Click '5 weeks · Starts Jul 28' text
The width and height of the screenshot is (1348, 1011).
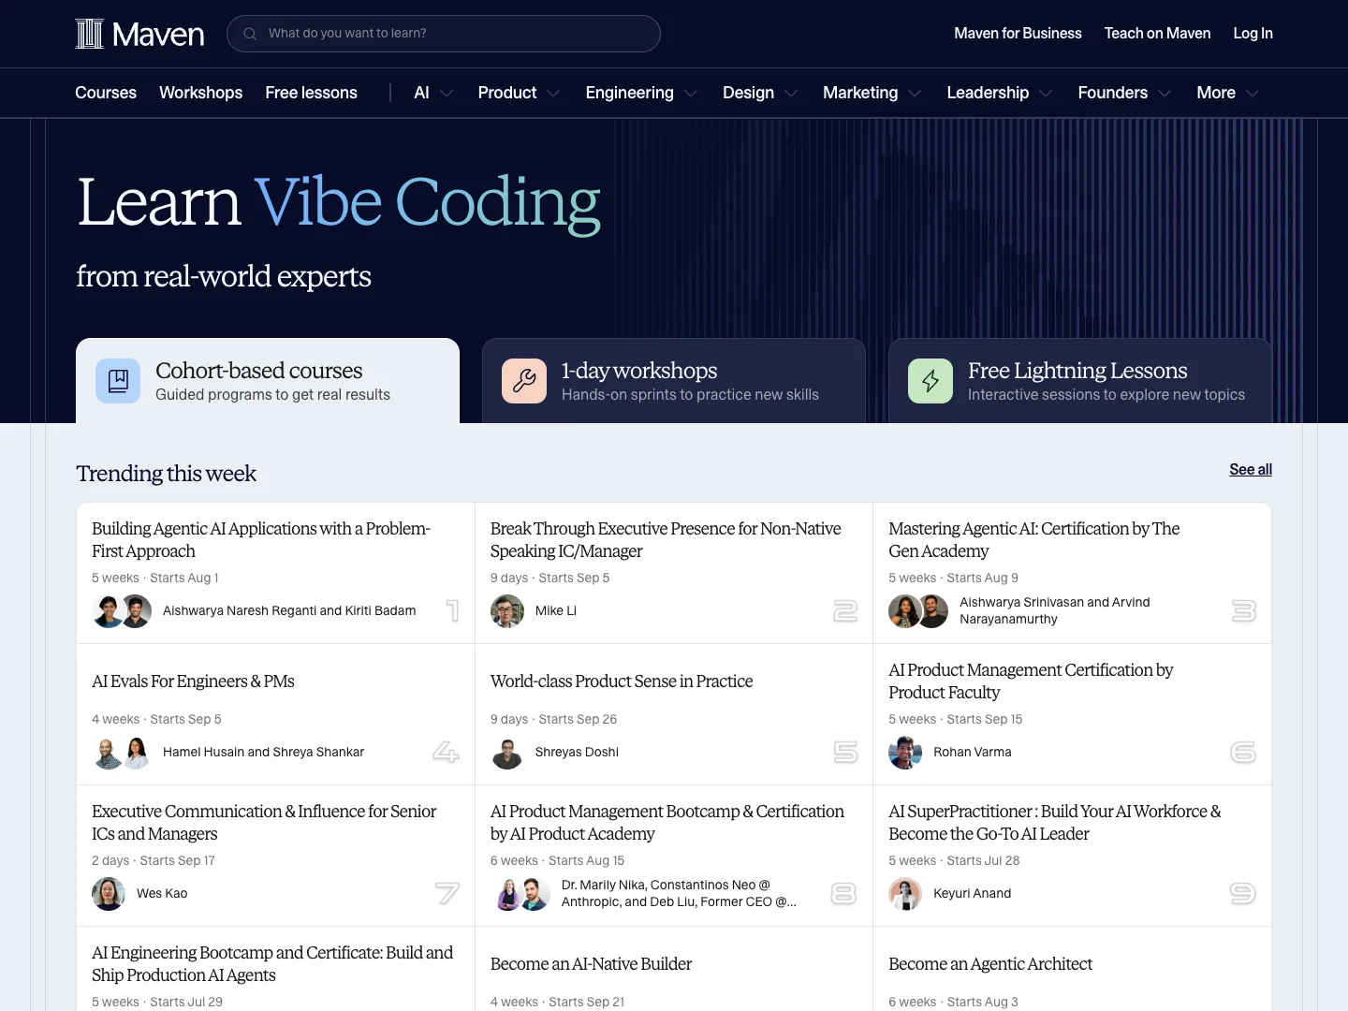(x=954, y=861)
